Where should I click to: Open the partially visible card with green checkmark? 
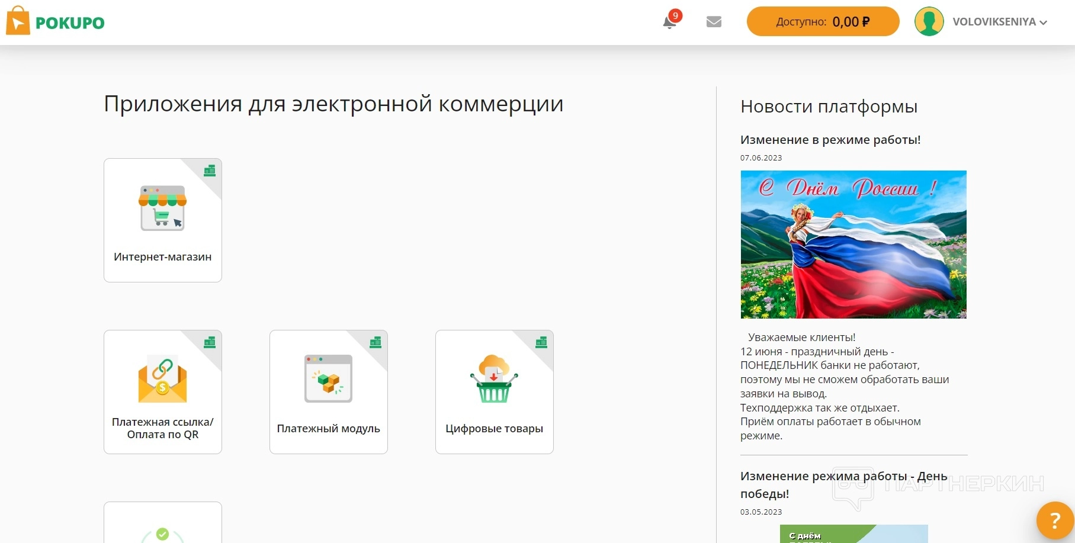163,522
